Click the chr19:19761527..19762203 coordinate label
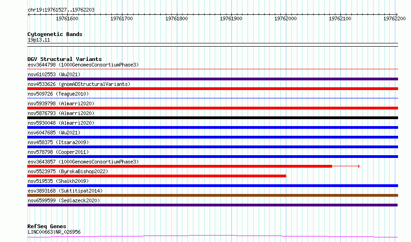The image size is (411, 242). [61, 10]
